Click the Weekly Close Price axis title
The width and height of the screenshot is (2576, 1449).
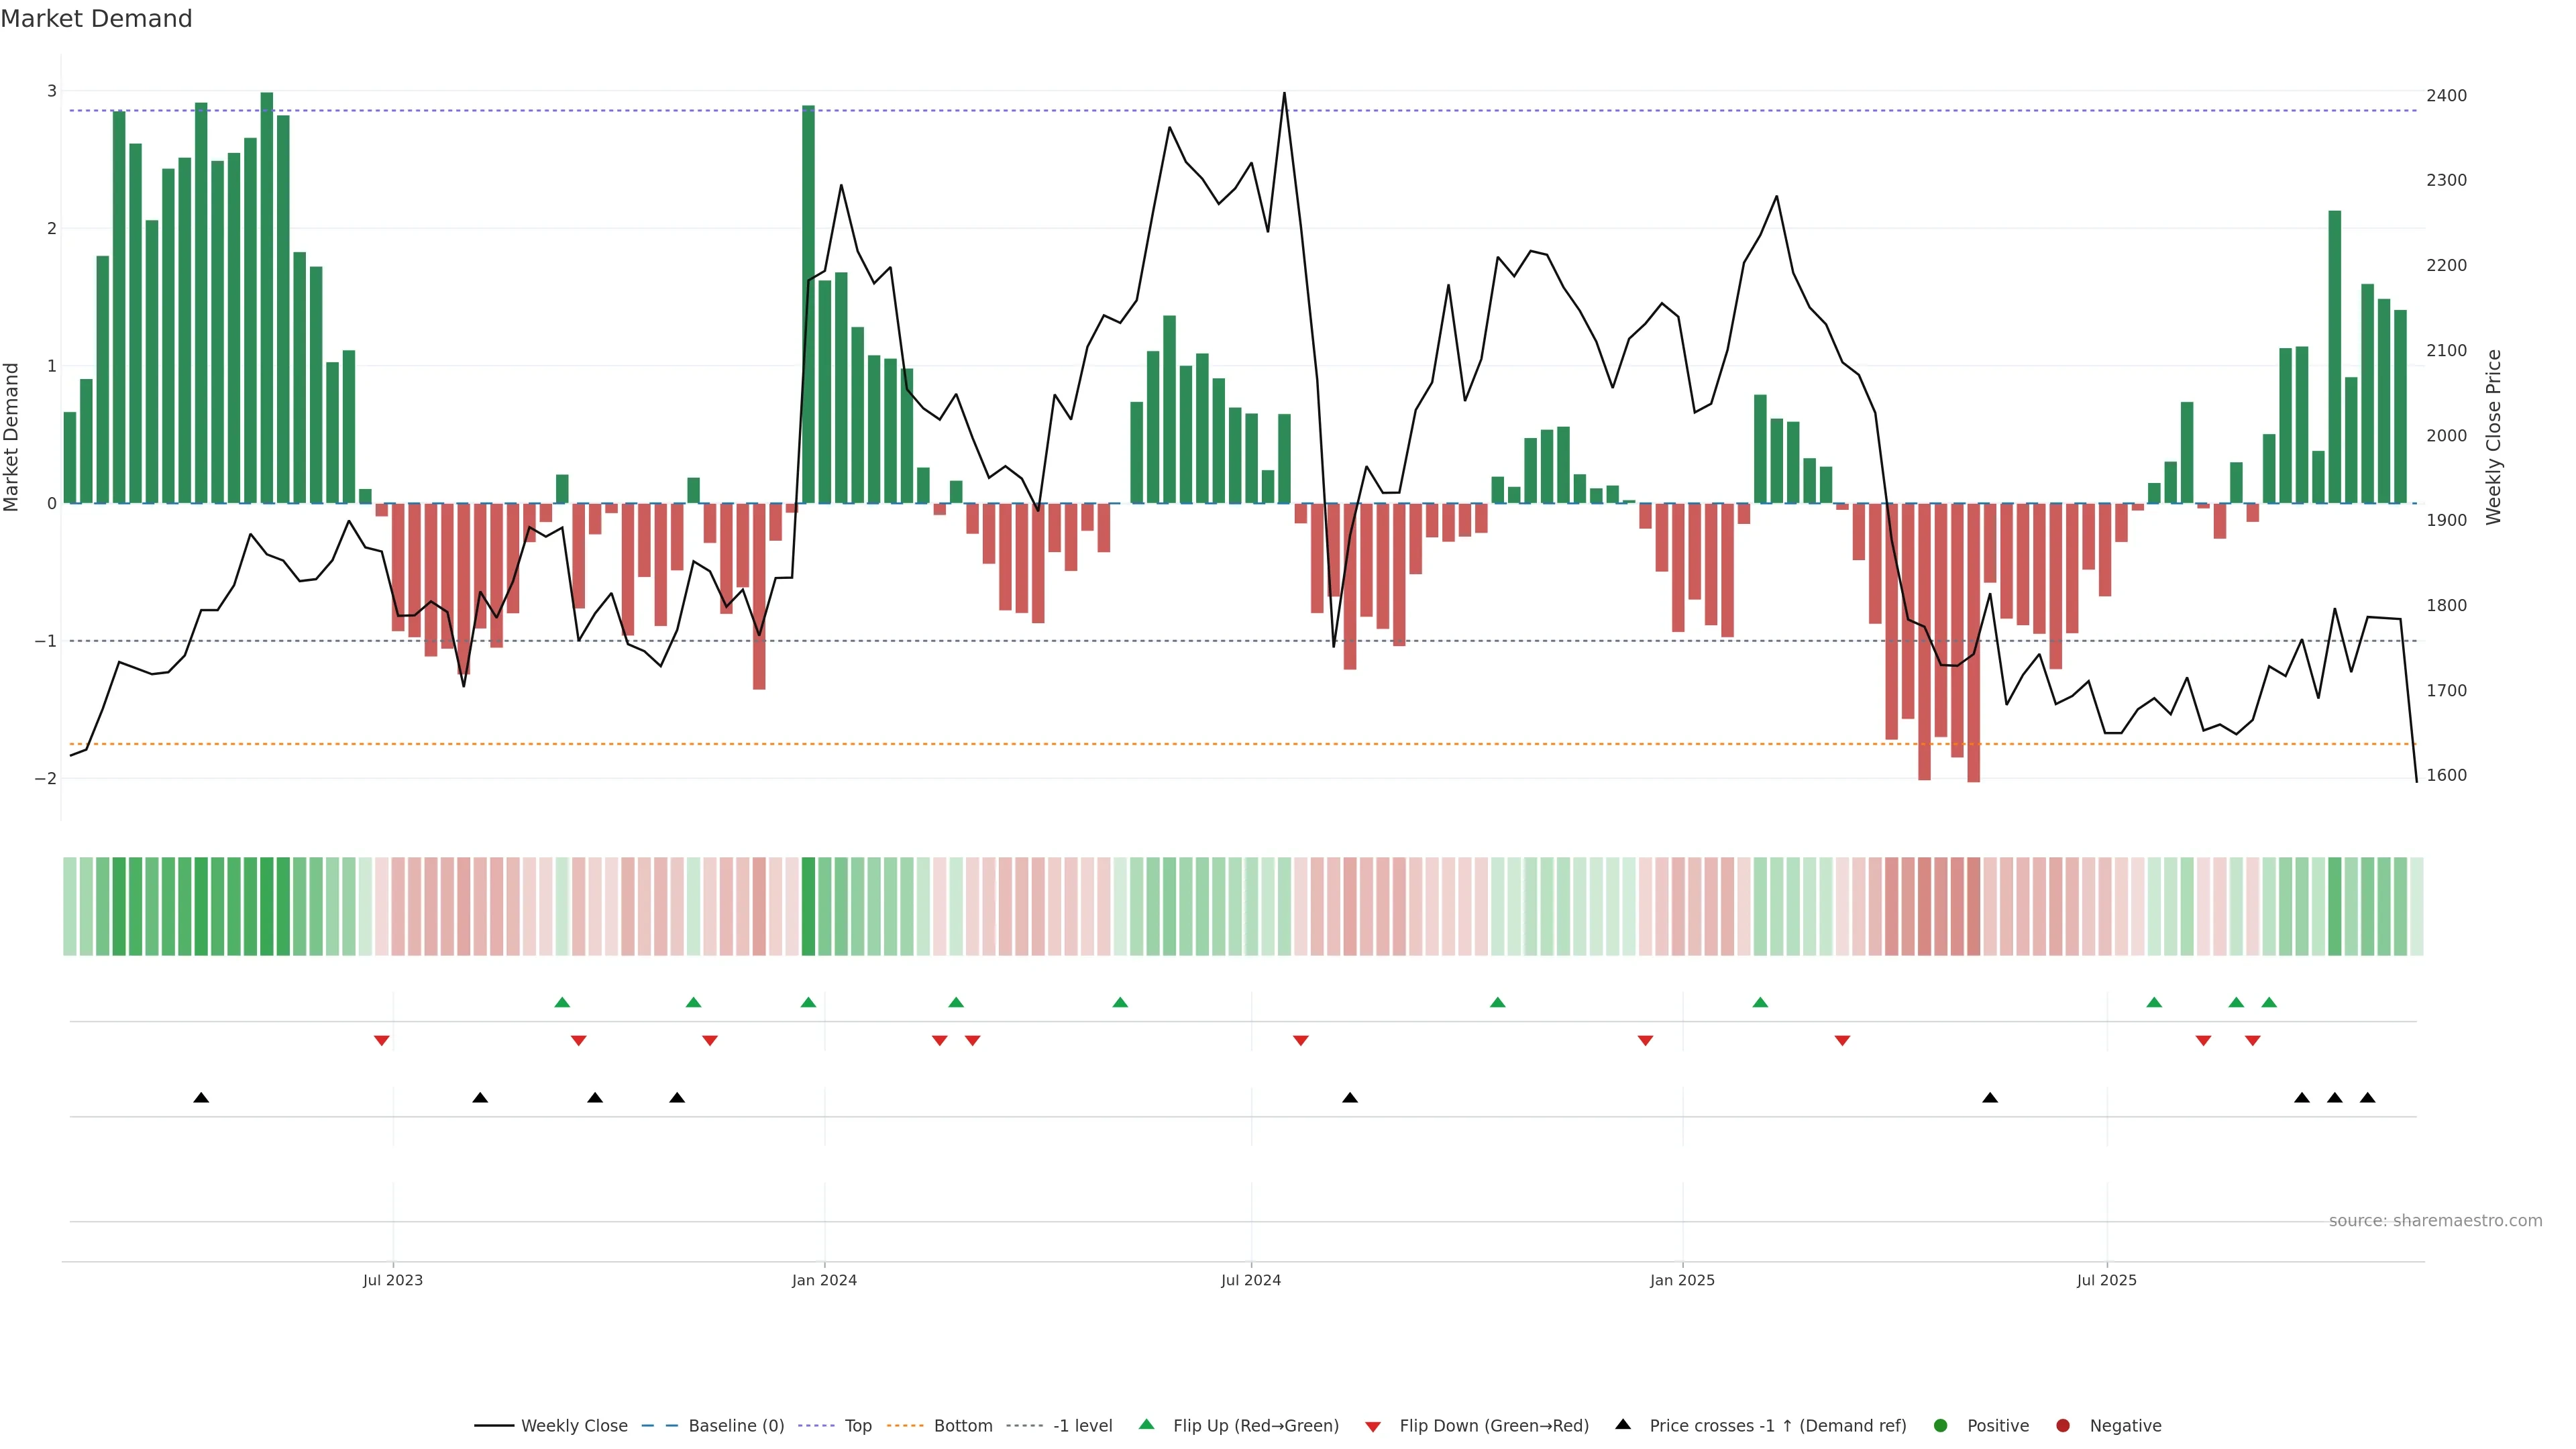(x=2494, y=436)
